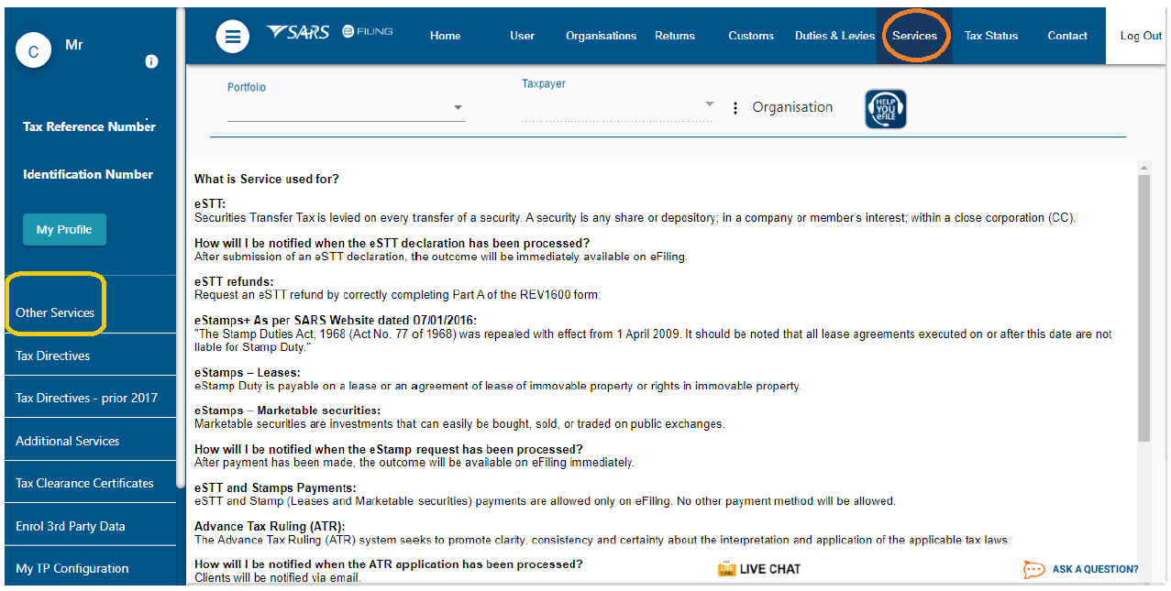Open the Organisations menu
The image size is (1171, 591).
[601, 36]
